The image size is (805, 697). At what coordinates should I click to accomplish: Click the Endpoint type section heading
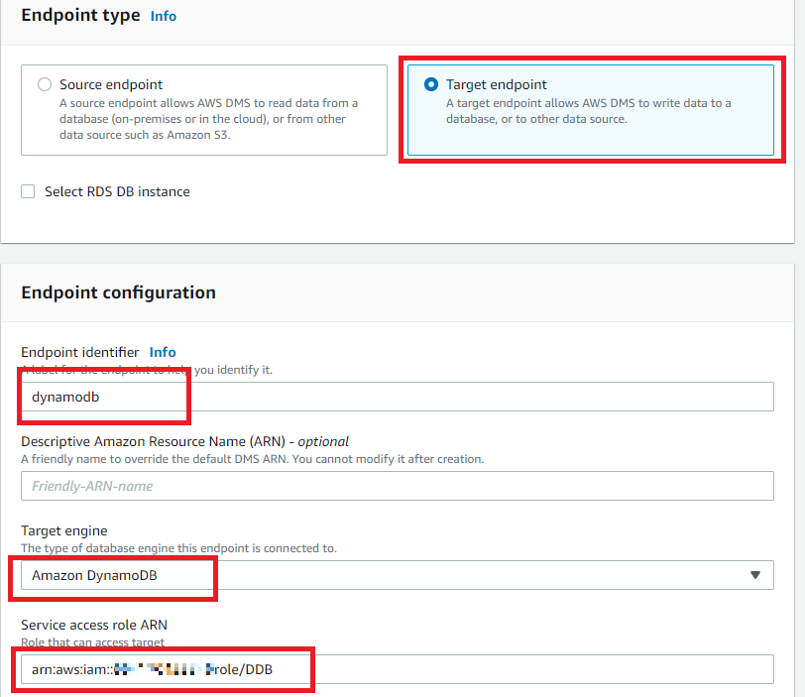[80, 16]
